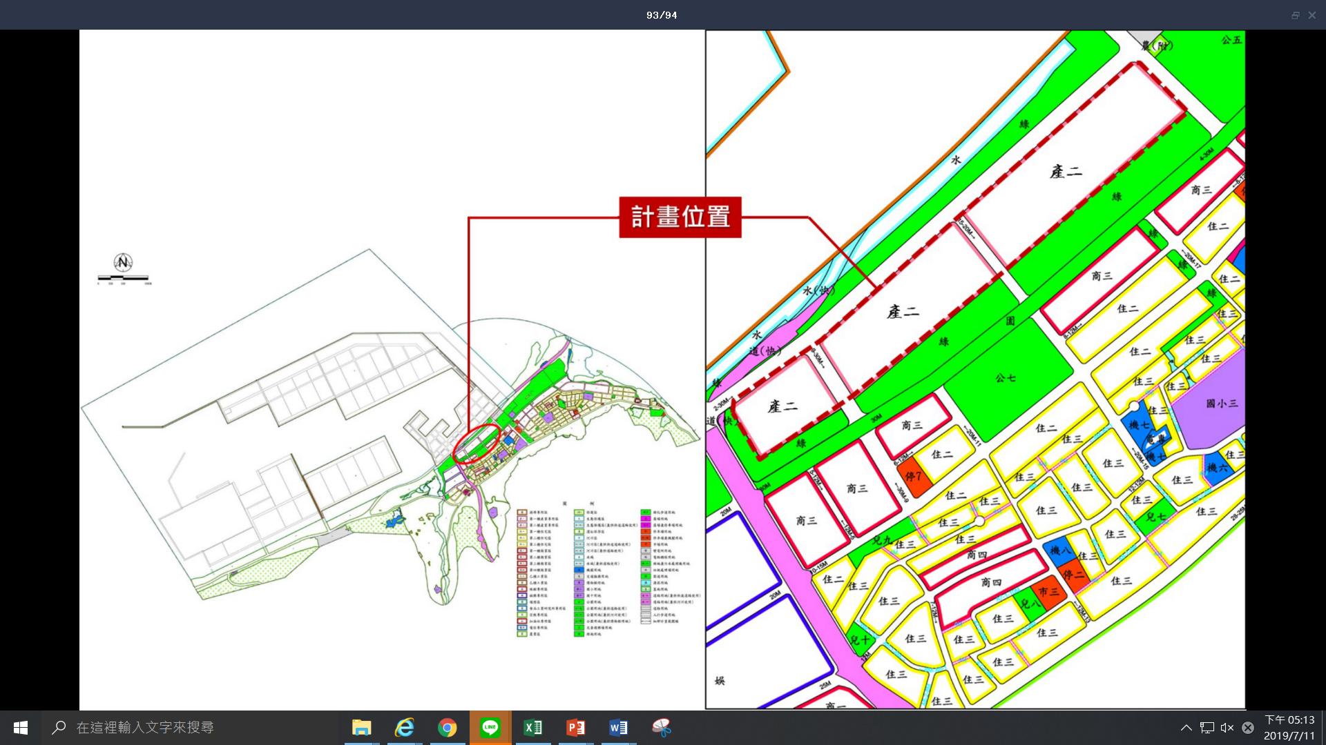Open Internet Explorer from the taskbar

[x=404, y=728]
